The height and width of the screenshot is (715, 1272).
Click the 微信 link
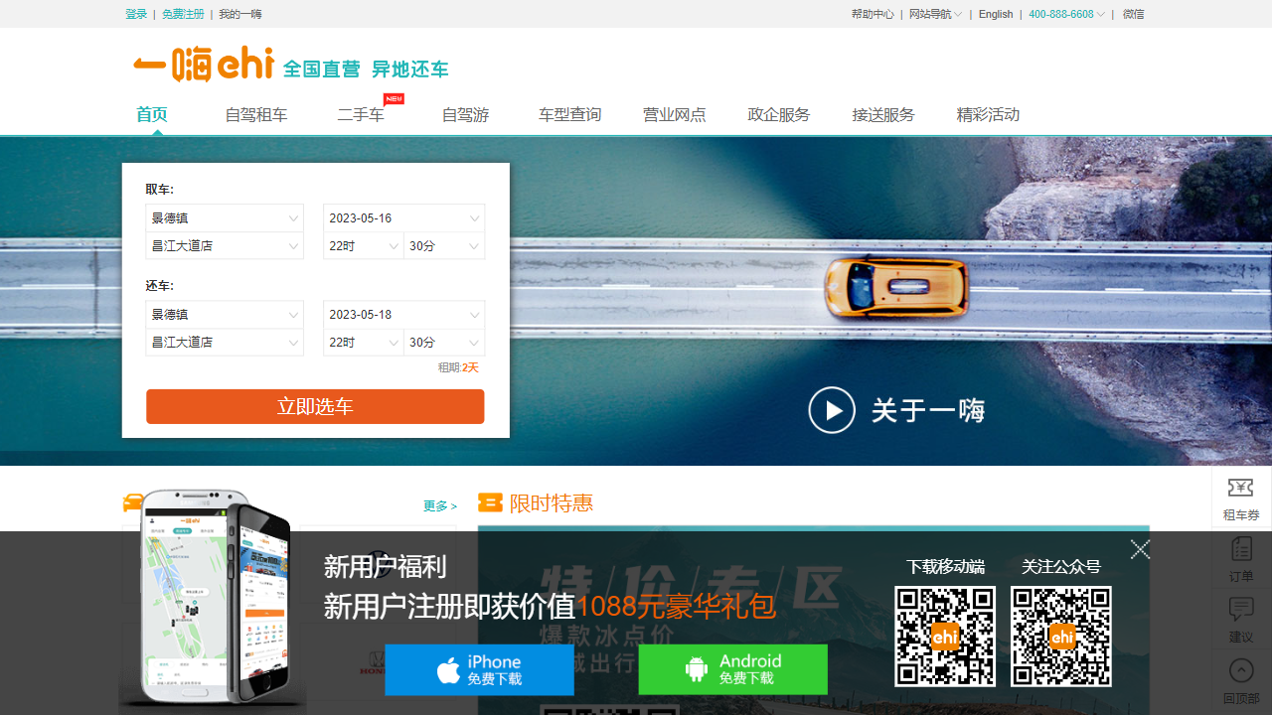click(1134, 14)
